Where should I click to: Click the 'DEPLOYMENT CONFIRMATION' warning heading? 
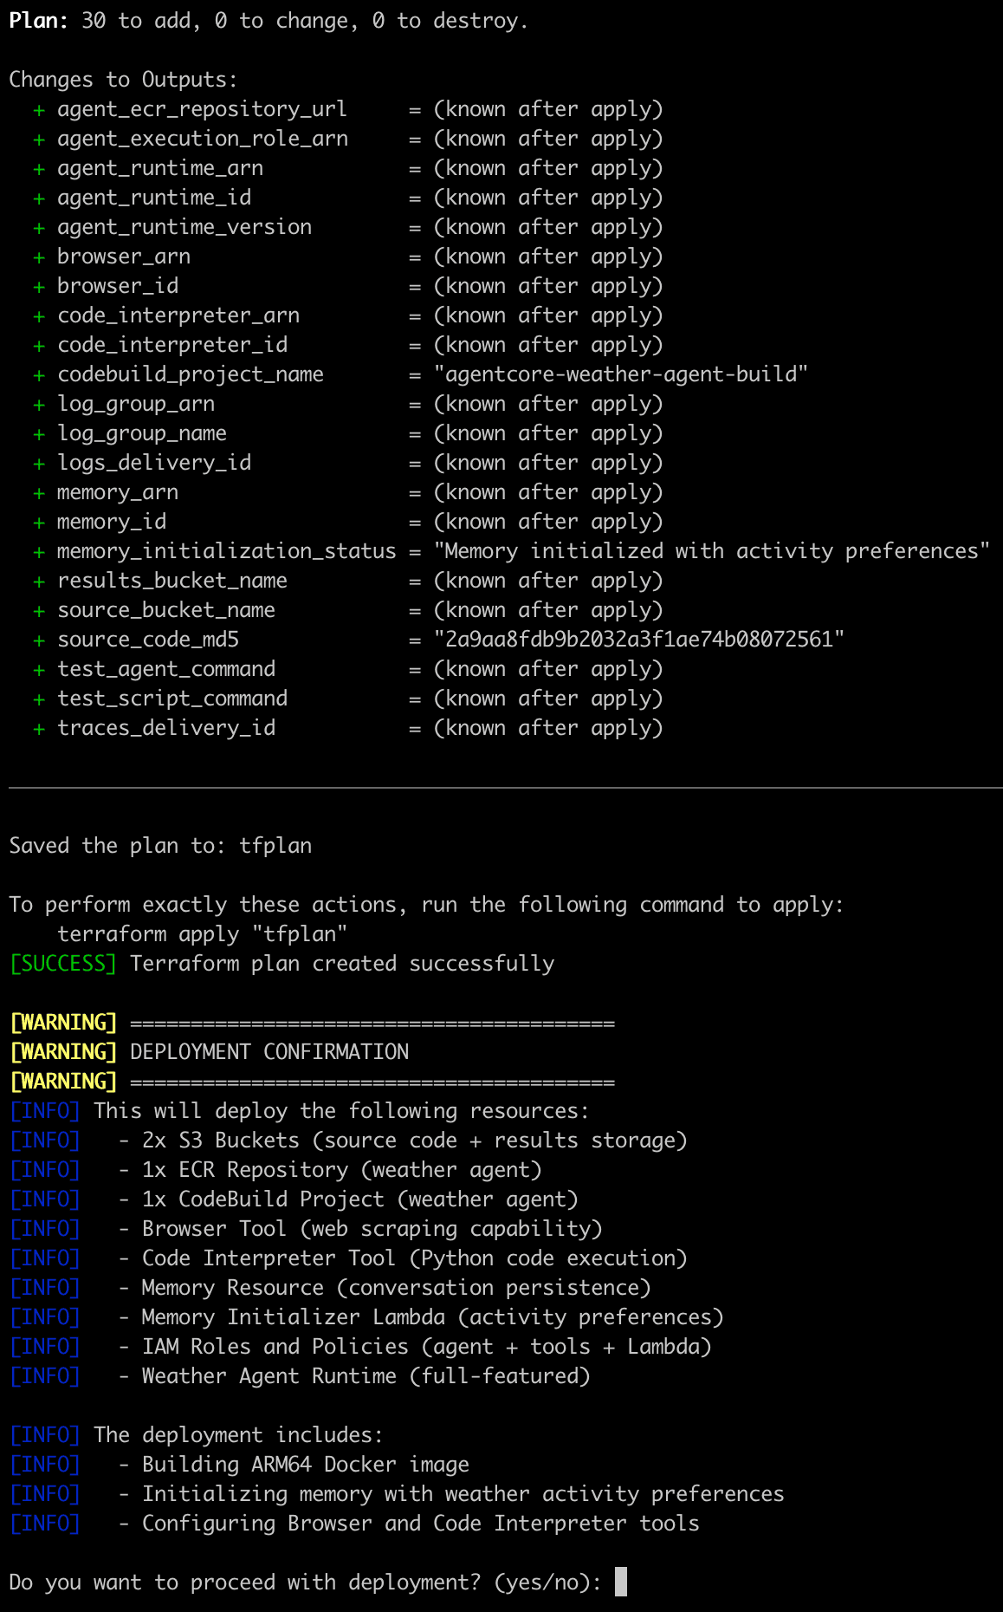pyautogui.click(x=269, y=1052)
